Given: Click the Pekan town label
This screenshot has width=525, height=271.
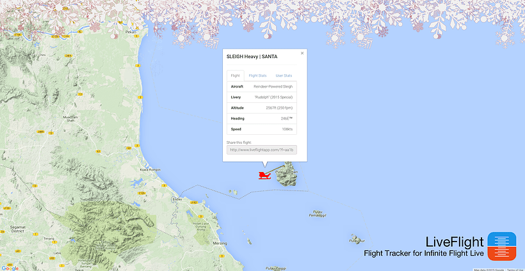Looking at the screenshot, I should point(129,32).
